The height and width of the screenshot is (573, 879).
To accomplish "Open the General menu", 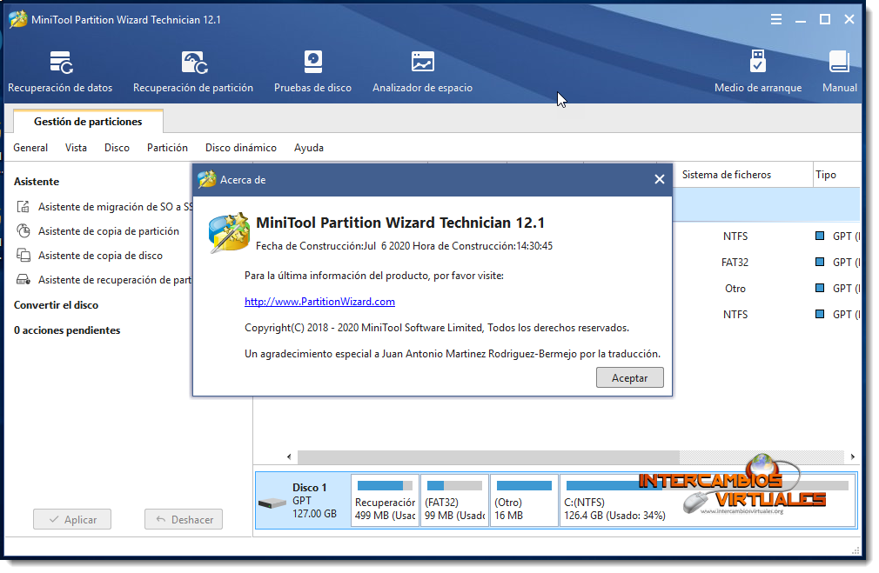I will pyautogui.click(x=30, y=148).
